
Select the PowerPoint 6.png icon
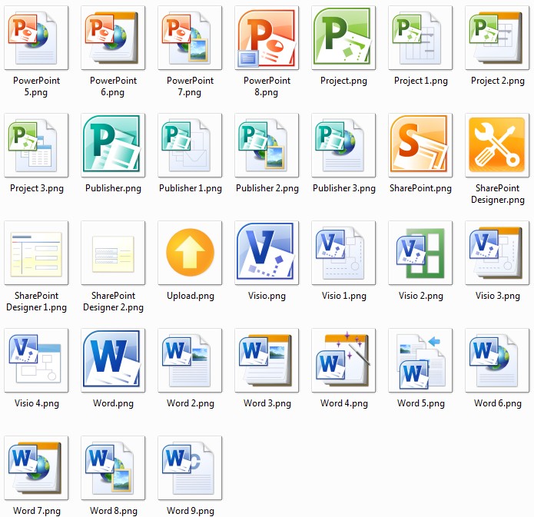point(113,38)
